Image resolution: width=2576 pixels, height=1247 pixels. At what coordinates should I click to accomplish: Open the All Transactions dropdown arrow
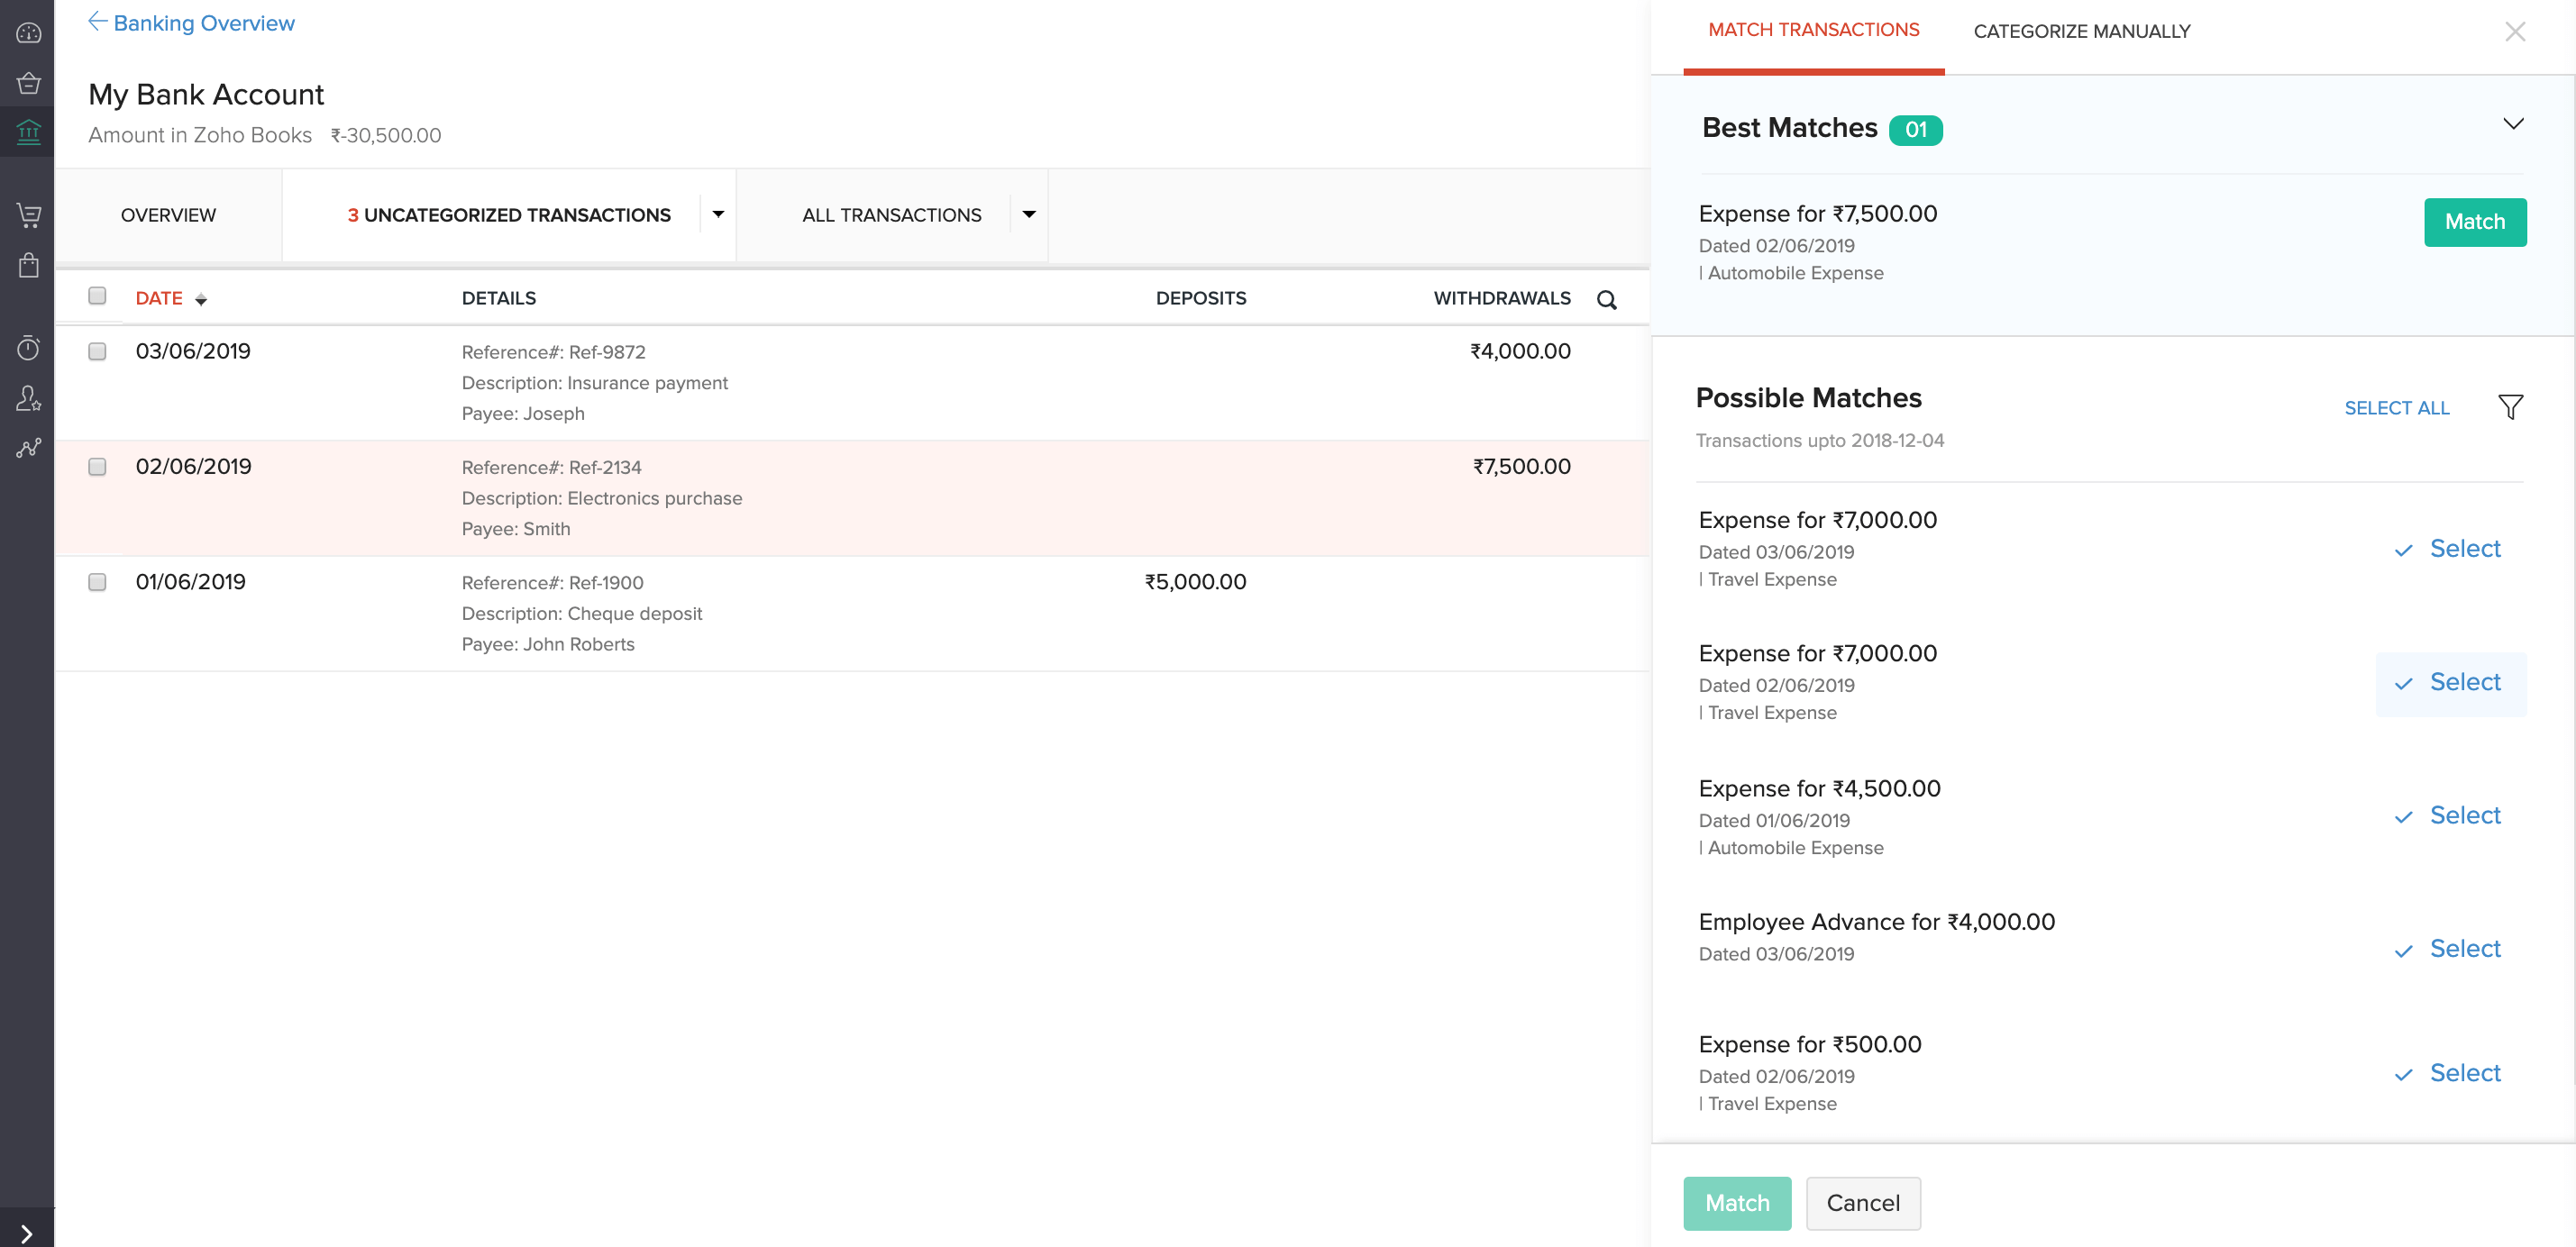1029,214
